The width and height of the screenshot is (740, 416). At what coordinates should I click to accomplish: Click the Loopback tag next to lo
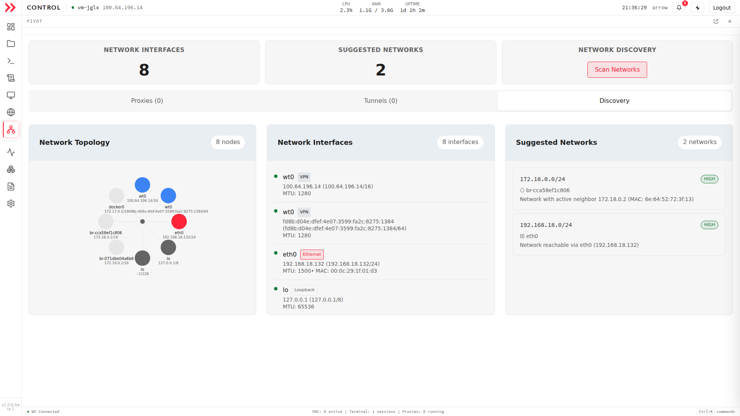[x=304, y=290]
